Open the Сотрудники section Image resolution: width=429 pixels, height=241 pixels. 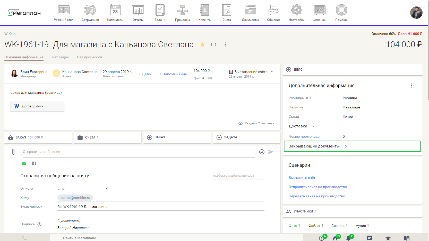coord(90,13)
